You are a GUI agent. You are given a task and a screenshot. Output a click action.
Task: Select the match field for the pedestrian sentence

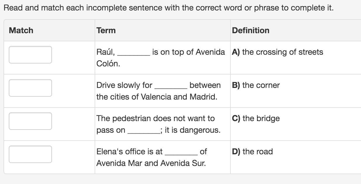(30, 121)
